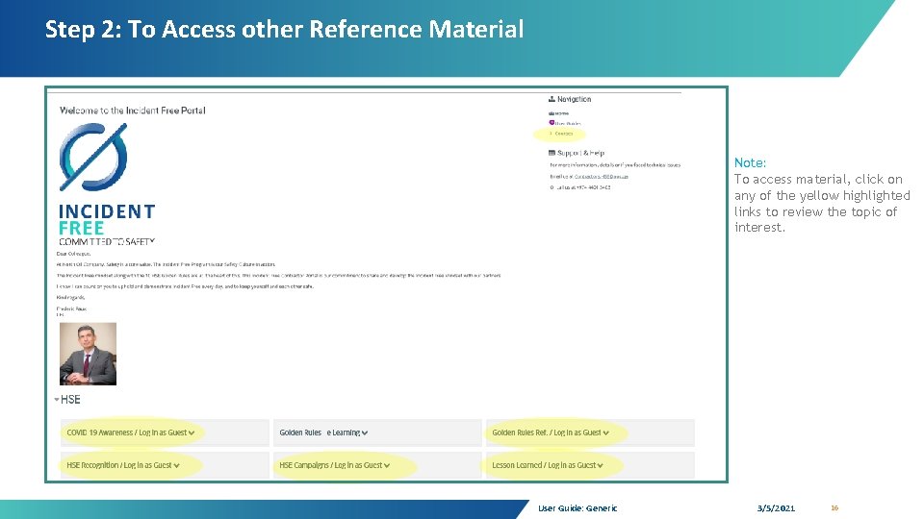The image size is (924, 519).
Task: Click the 'Navigation' heading text
Action: coord(574,99)
